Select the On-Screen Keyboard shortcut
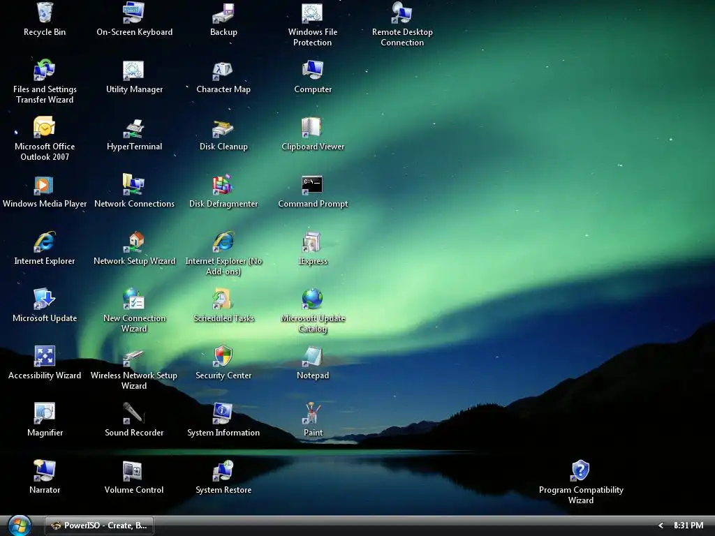Viewport: 715px width, 536px height. coord(133,13)
